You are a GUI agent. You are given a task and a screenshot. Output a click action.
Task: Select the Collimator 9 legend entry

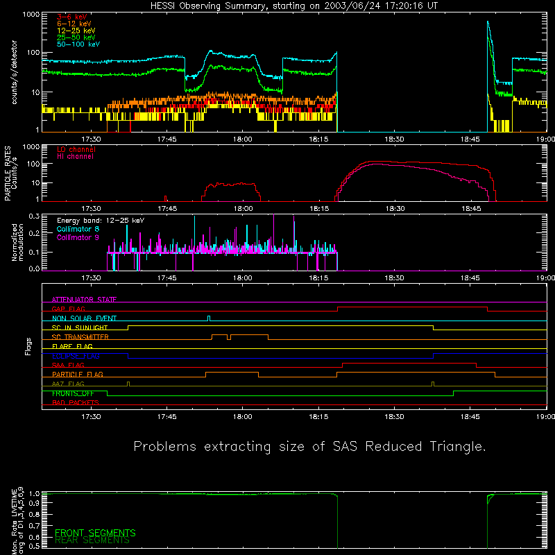(x=78, y=237)
